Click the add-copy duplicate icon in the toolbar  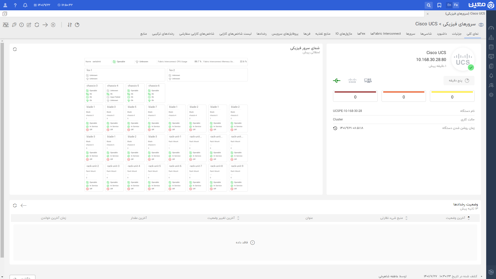pyautogui.click(x=14, y=25)
